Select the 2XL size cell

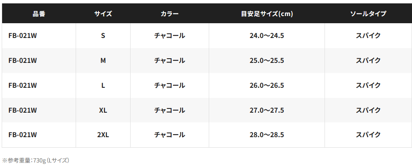(x=103, y=135)
